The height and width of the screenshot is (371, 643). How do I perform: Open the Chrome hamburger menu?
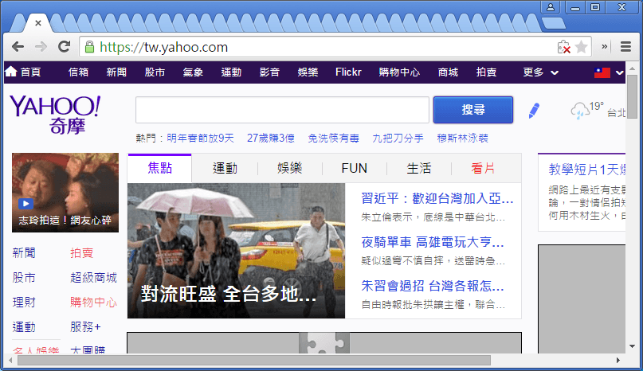625,47
